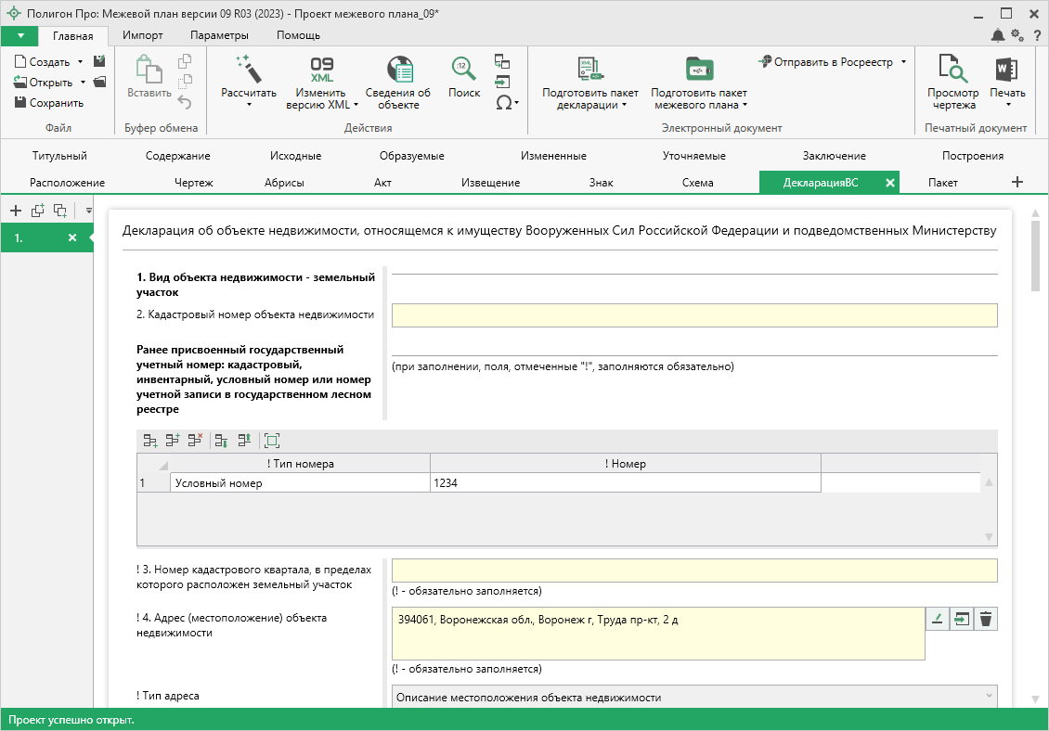1049x731 pixels.
Task: Expand Изменить версию XML dropdown
Action: [356, 105]
